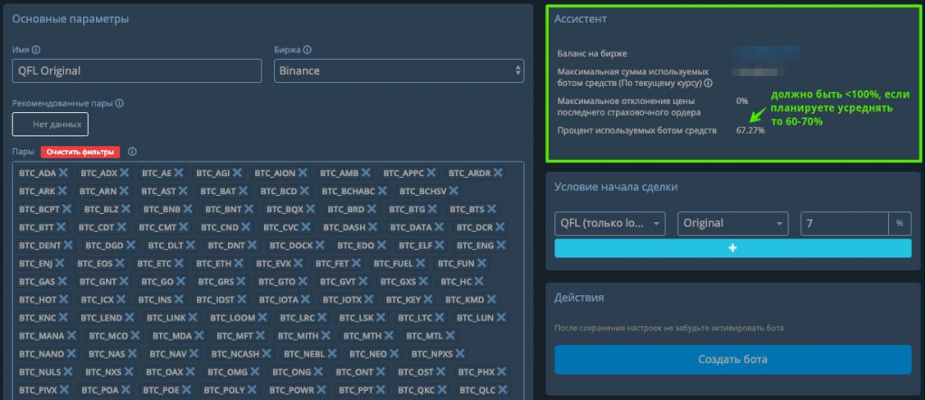Click the Действия section heading
This screenshot has width=926, height=400.
[579, 297]
